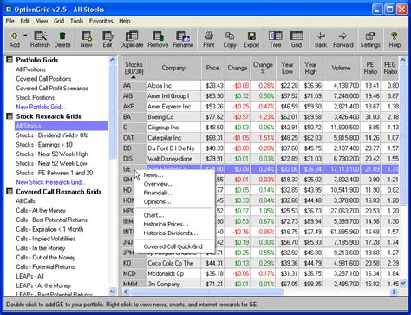Click the New Stock Research Grid... link
411x315 pixels.
[51, 182]
